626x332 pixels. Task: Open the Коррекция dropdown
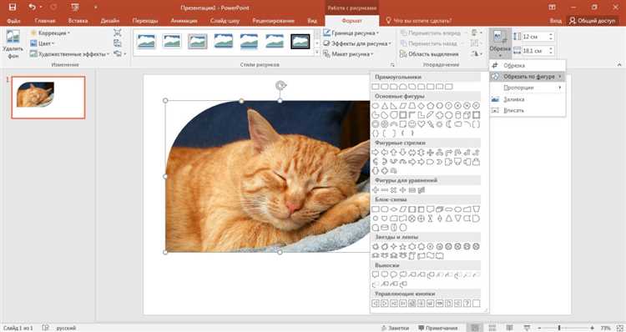point(50,33)
